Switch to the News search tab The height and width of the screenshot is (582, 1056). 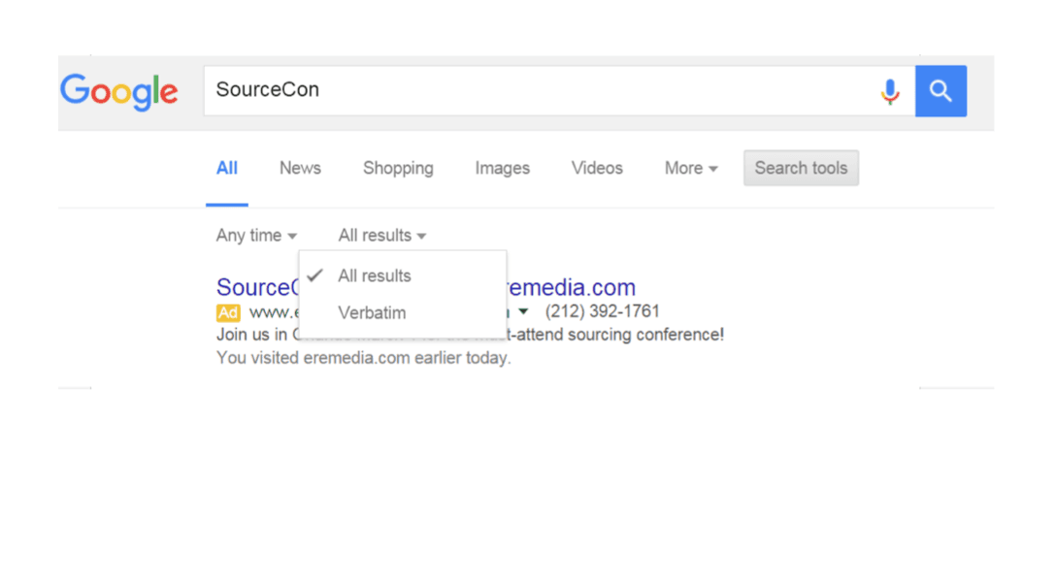tap(299, 168)
